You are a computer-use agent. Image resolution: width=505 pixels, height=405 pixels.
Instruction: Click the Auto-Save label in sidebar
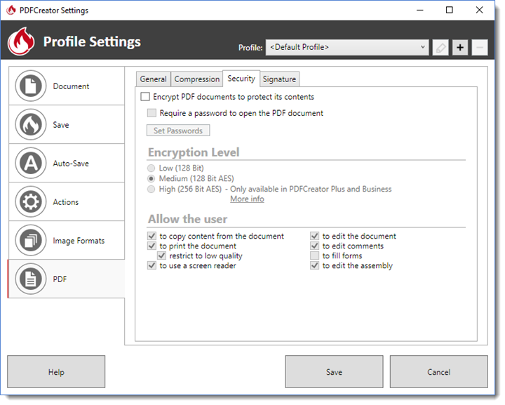pos(71,164)
